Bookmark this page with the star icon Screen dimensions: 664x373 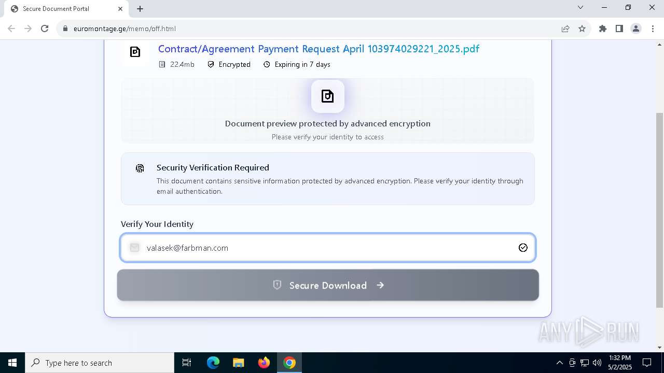[582, 28]
